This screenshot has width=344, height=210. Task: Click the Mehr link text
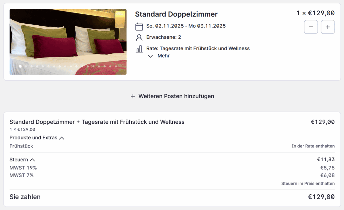(164, 56)
